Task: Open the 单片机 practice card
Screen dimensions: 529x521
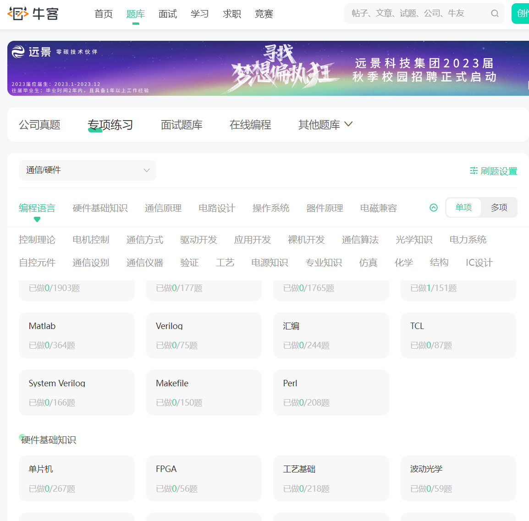Action: [x=77, y=478]
